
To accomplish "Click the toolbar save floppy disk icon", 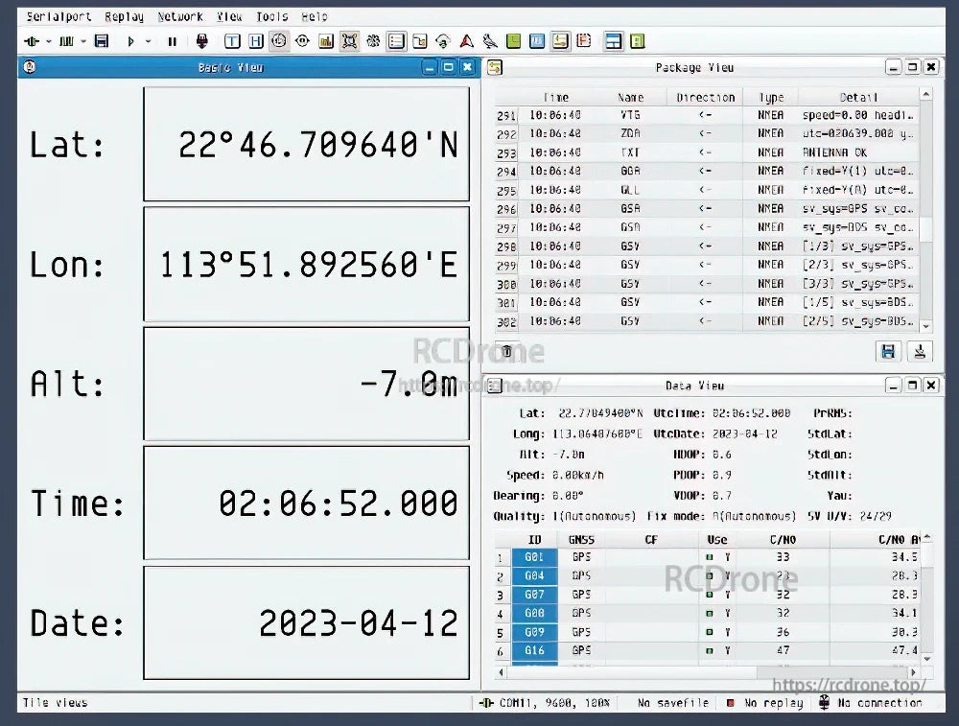I will [x=102, y=41].
